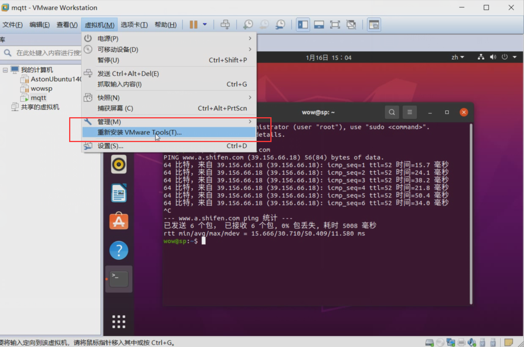The height and width of the screenshot is (347, 524).
Task: Click the terminal prompt wow@sp:~$
Action: coord(181,241)
